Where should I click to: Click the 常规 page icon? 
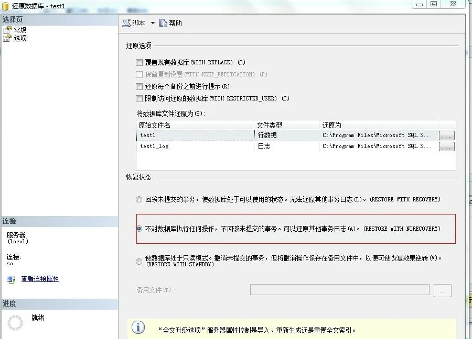[x=7, y=30]
